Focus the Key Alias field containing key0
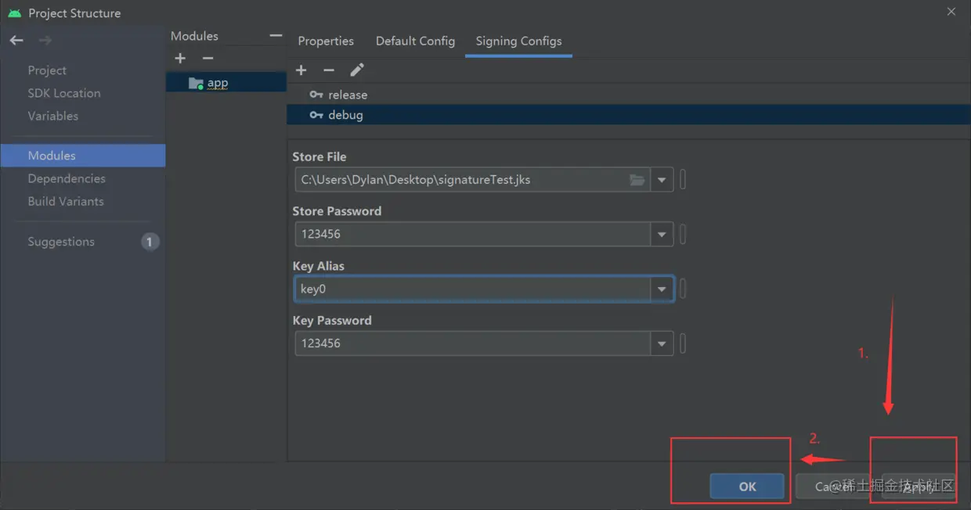Image resolution: width=971 pixels, height=510 pixels. 473,289
